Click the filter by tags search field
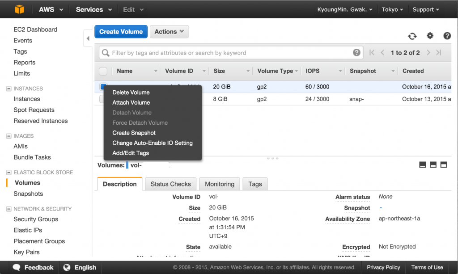 point(231,53)
